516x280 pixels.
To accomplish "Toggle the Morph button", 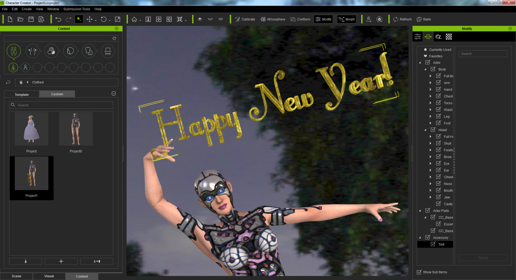I will [x=346, y=19].
